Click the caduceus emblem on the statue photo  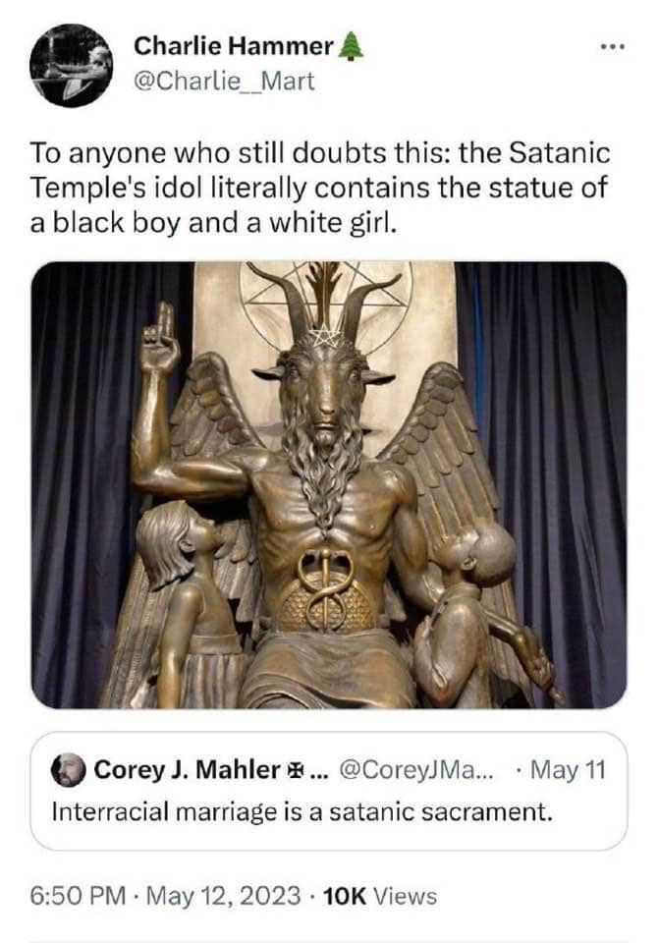click(325, 586)
